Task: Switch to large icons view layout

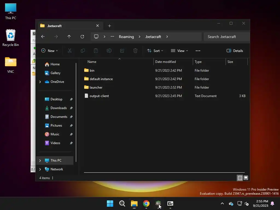Action: [246, 178]
